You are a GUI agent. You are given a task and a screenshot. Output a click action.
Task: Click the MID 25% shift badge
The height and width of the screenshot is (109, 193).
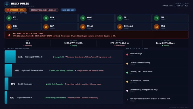pos(68,10)
